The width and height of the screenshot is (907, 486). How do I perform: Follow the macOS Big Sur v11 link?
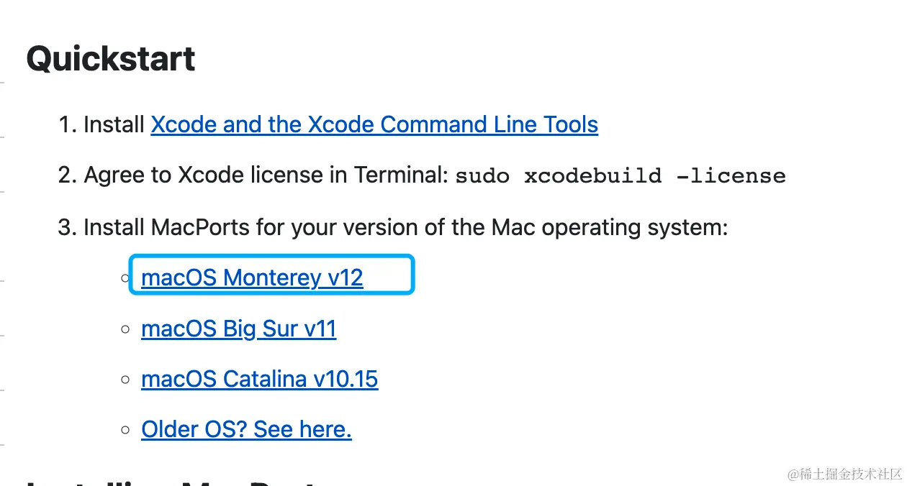coord(239,329)
